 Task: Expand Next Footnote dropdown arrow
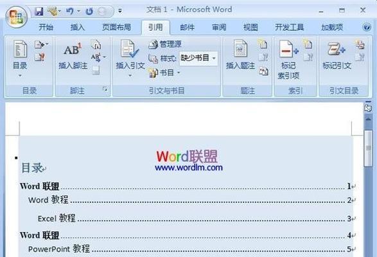tap(104, 57)
